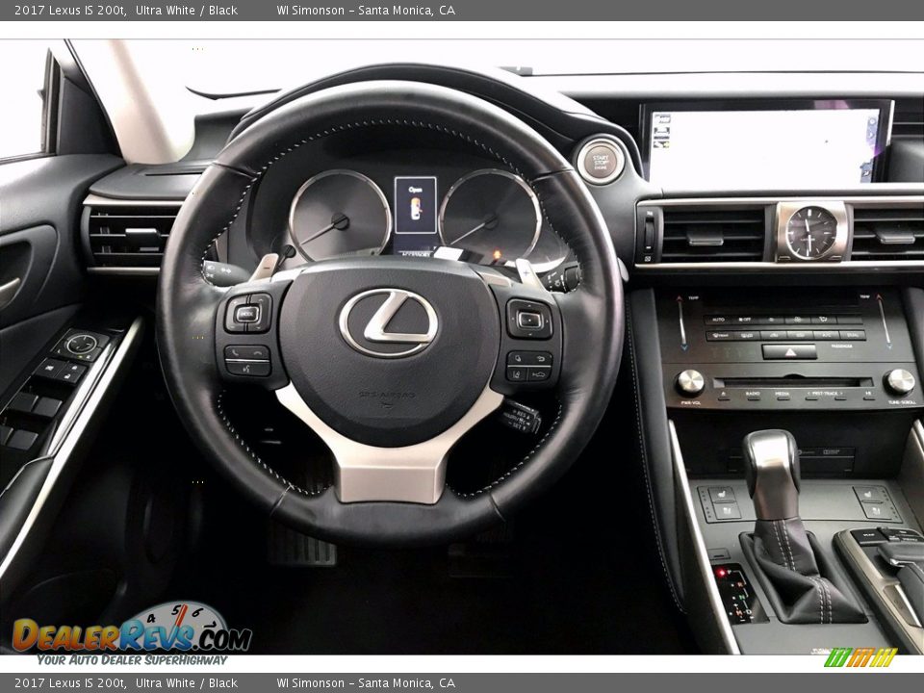Image resolution: width=924 pixels, height=693 pixels.
Task: Click the DealerRevs.com logo
Action: (132, 634)
